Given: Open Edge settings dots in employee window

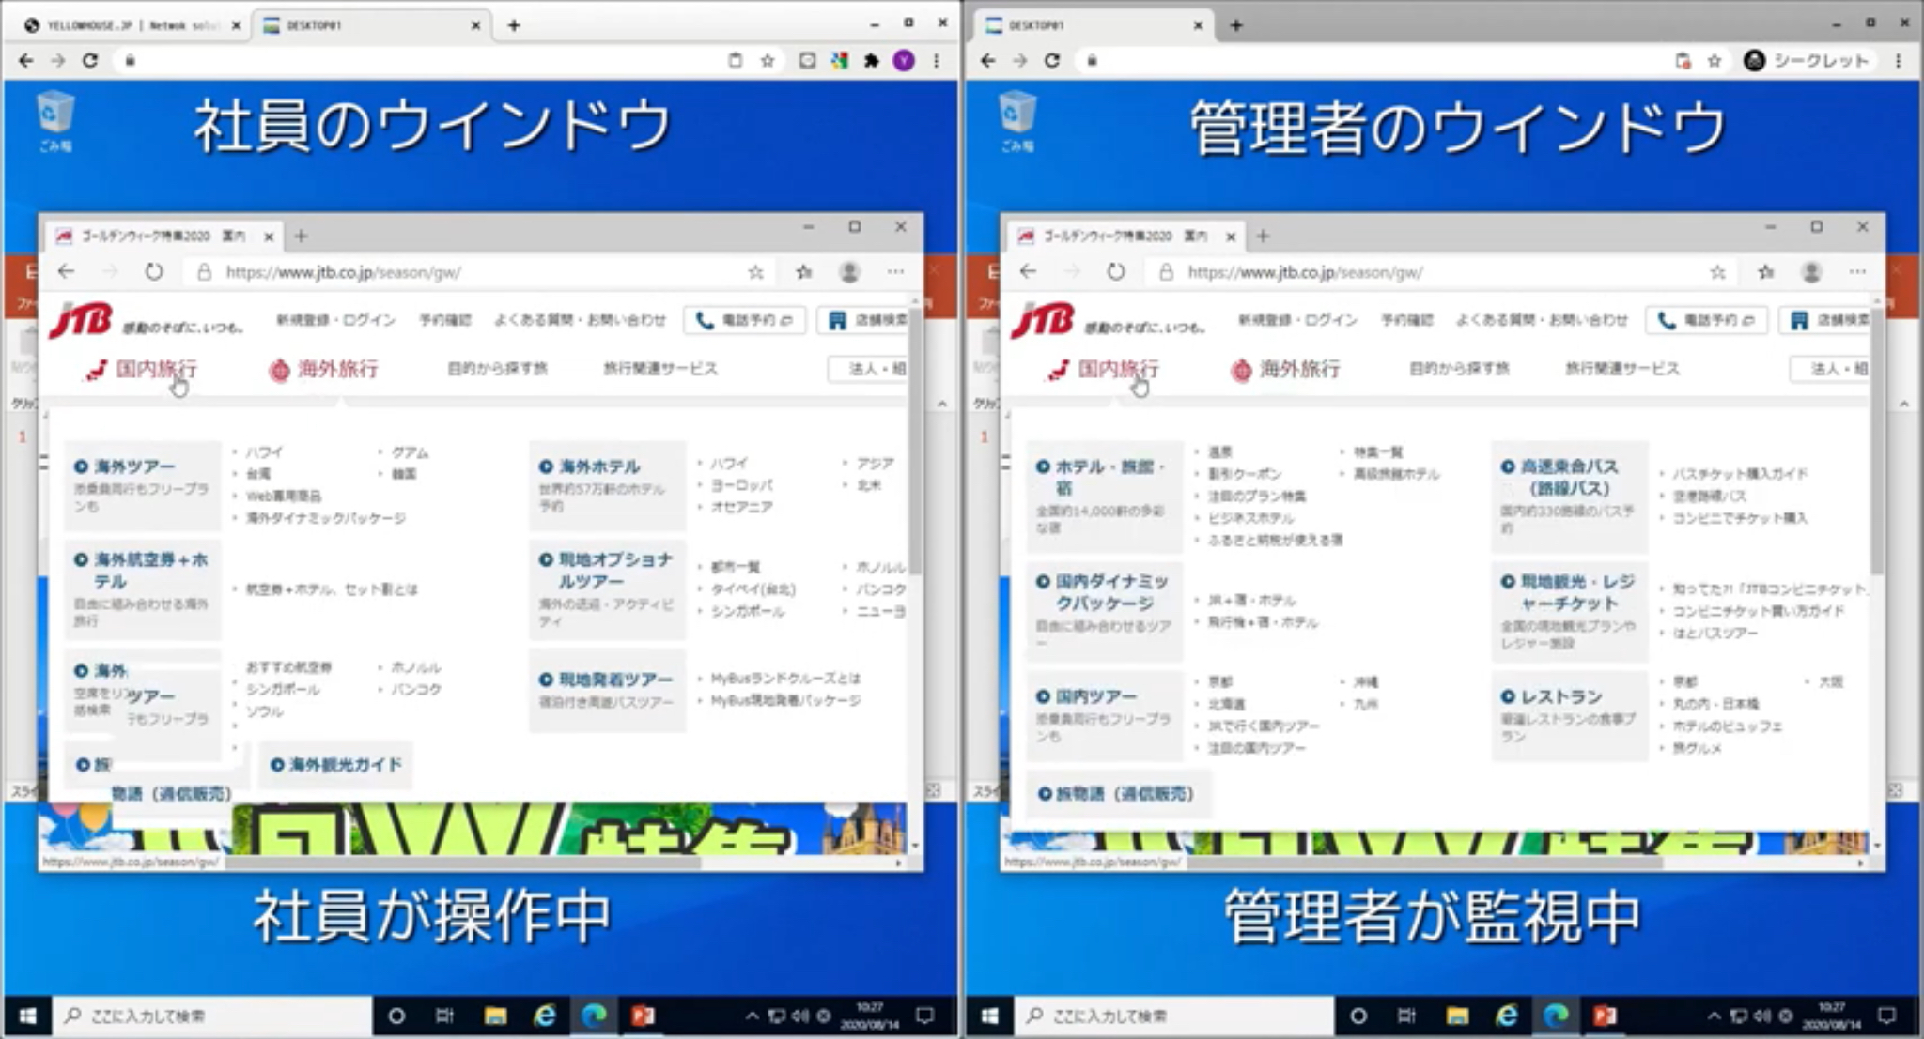Looking at the screenshot, I should [895, 272].
